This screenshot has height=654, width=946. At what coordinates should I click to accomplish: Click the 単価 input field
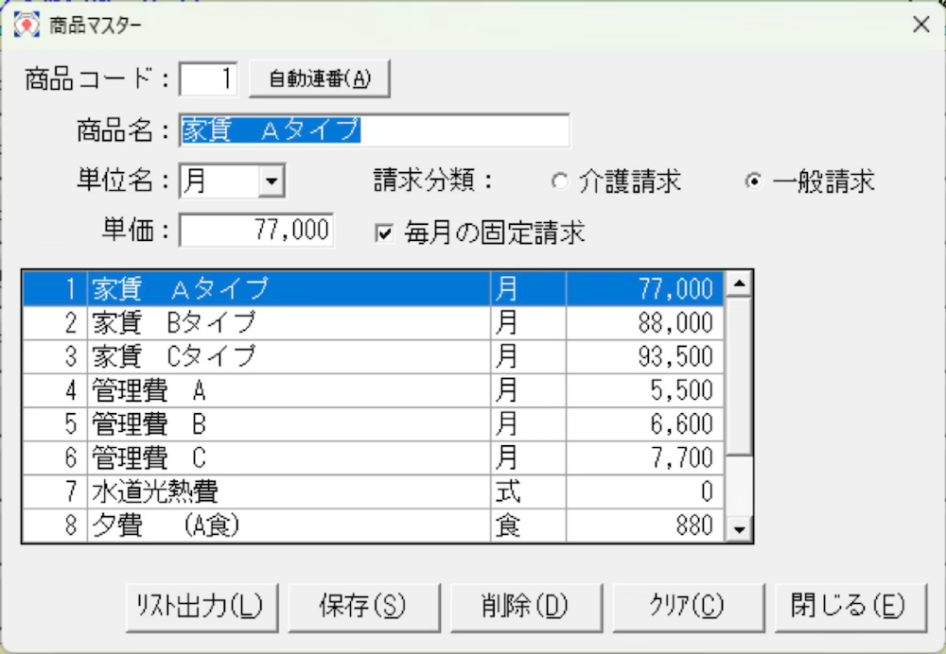pyautogui.click(x=255, y=231)
